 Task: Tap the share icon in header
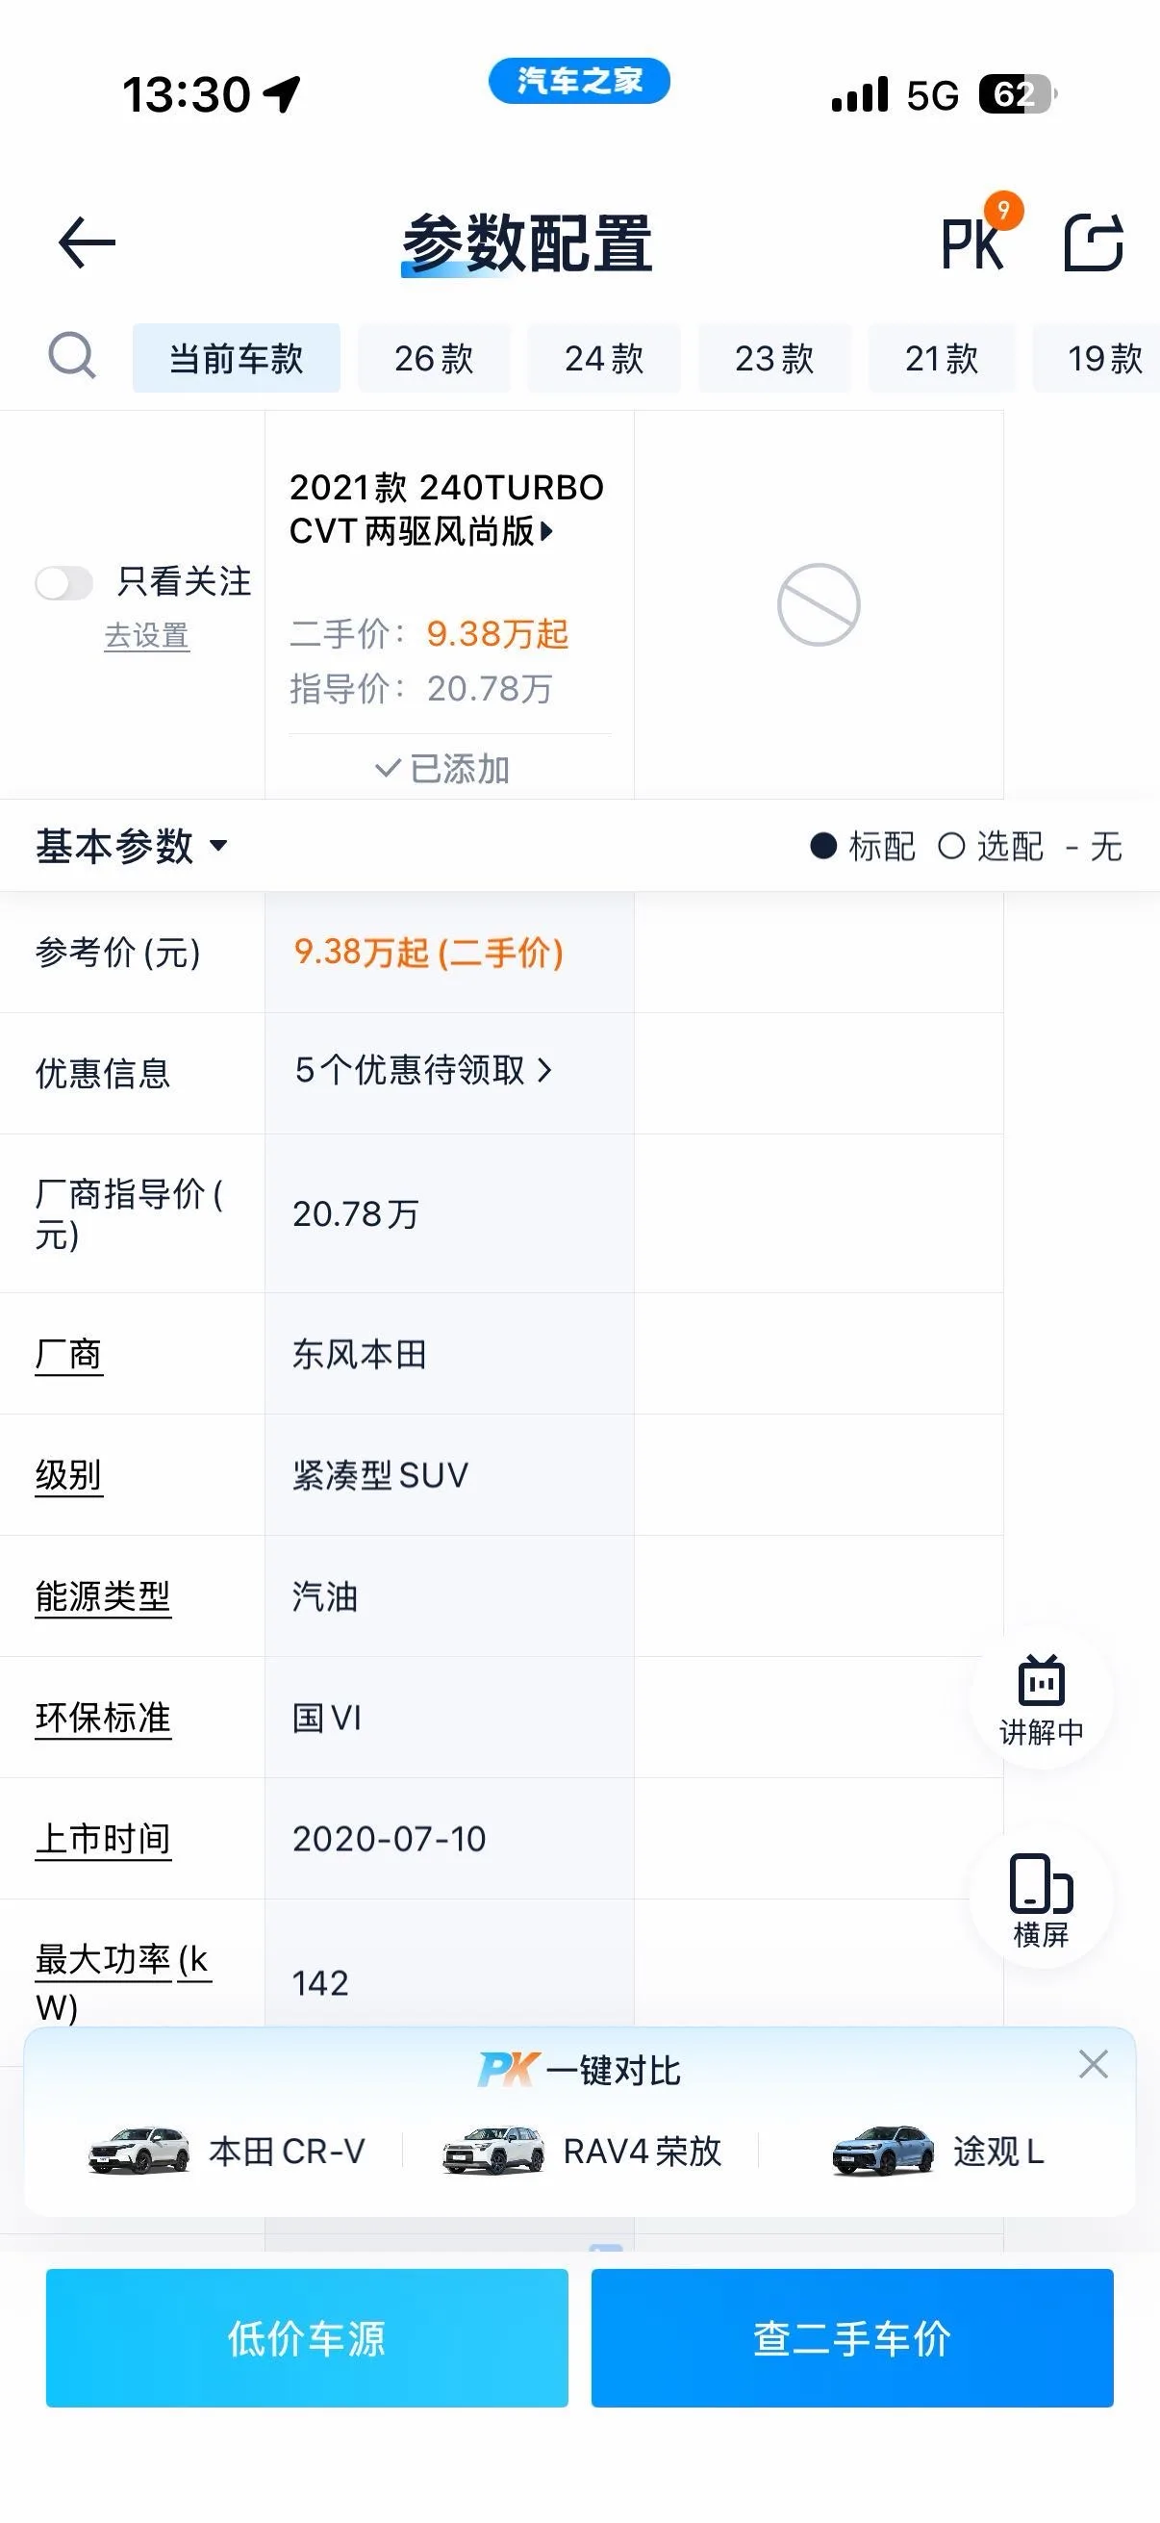[x=1094, y=242]
